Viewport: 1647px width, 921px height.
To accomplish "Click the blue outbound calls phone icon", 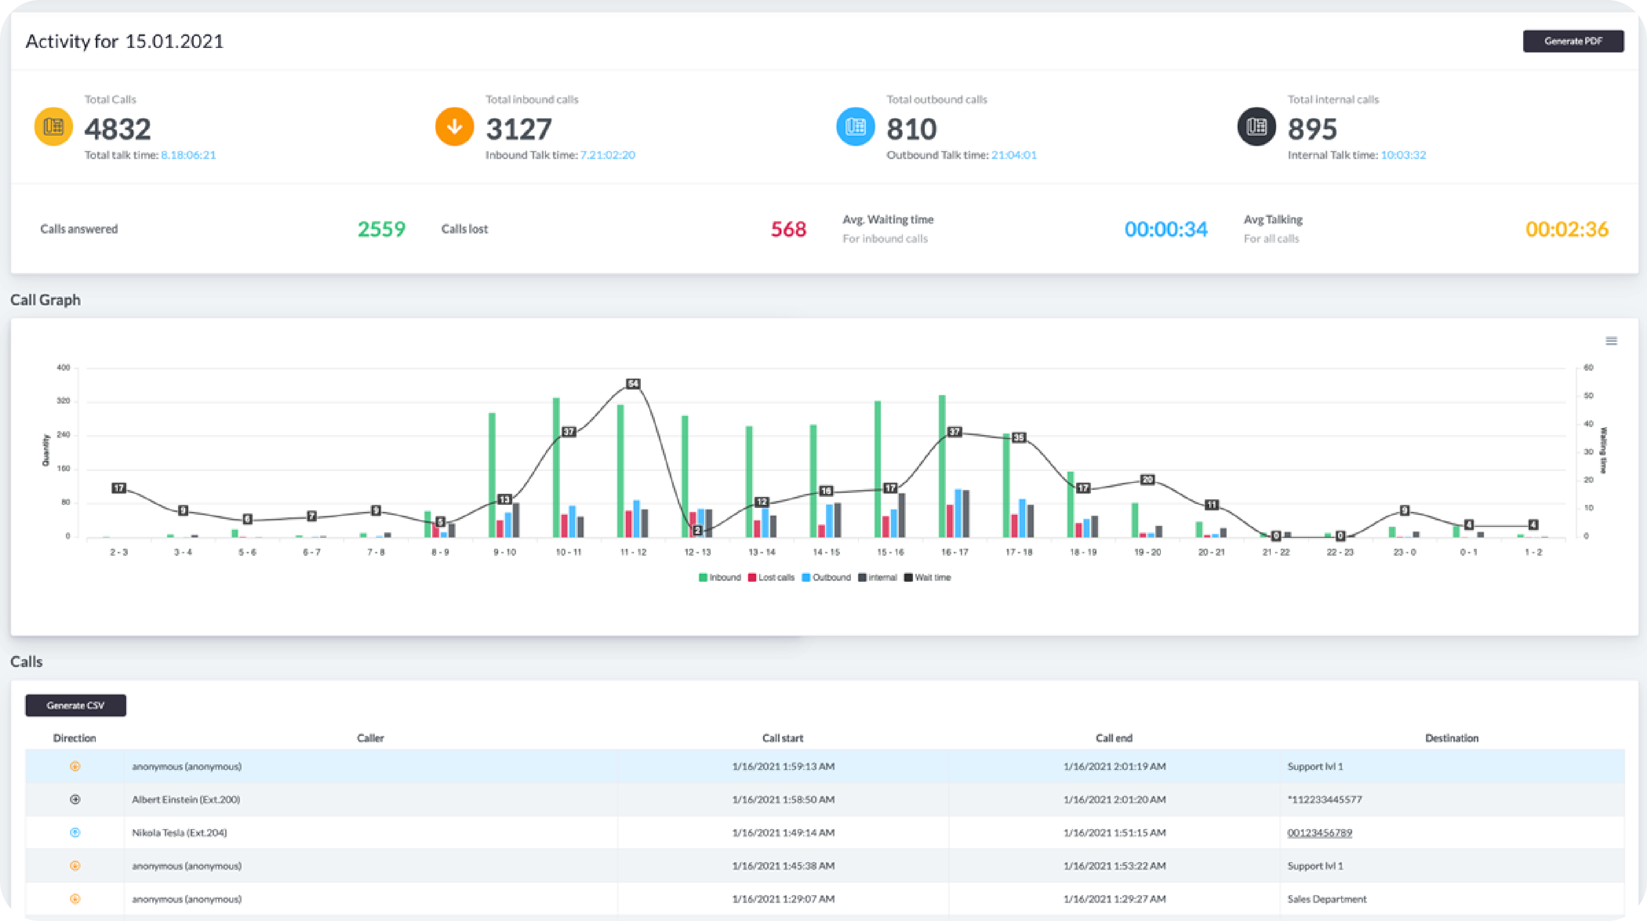I will pyautogui.click(x=855, y=127).
